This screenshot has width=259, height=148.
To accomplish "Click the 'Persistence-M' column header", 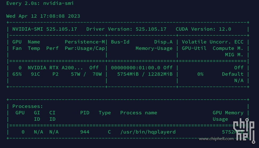I will [85, 42].
